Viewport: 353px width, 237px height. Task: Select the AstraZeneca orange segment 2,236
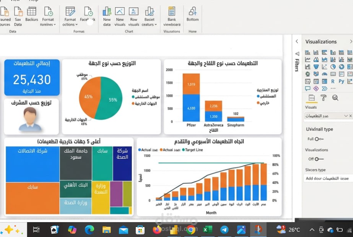(213, 106)
